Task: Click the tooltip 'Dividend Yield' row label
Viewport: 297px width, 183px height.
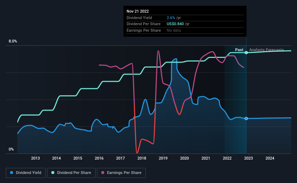Action: click(139, 18)
